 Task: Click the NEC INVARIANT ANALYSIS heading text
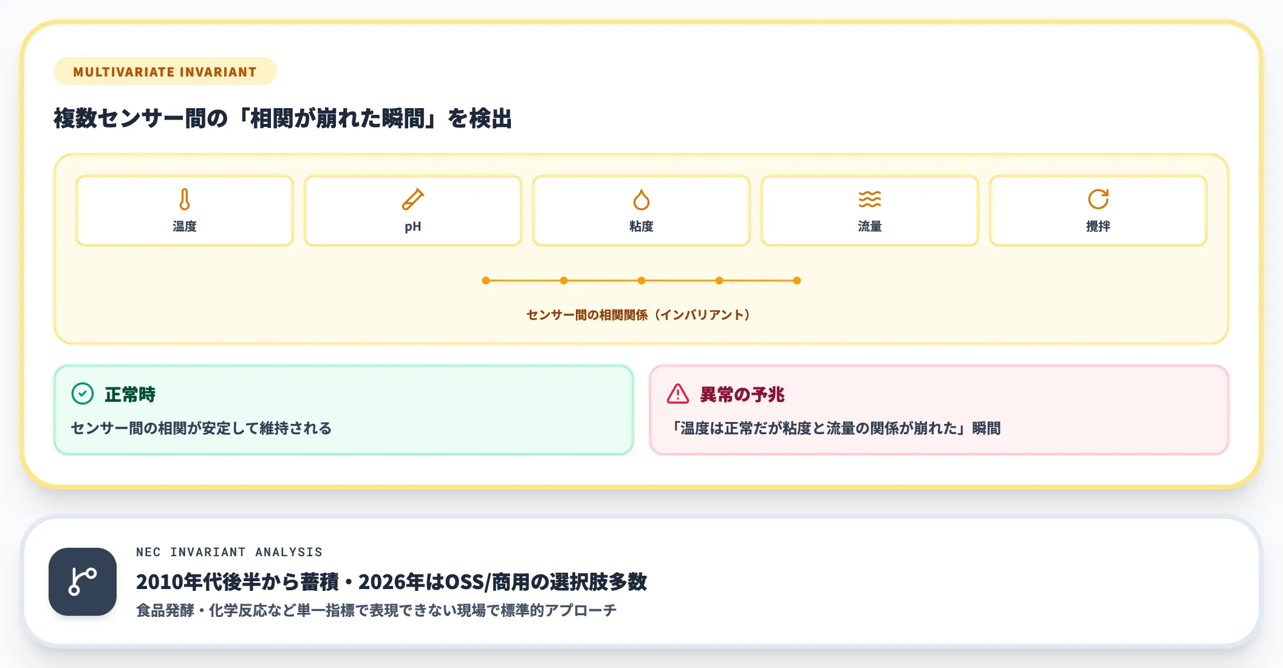229,552
